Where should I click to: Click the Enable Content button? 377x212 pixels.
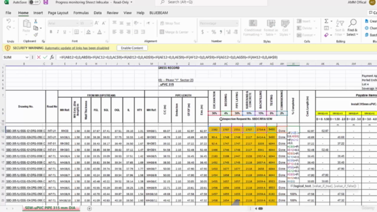(x=132, y=48)
